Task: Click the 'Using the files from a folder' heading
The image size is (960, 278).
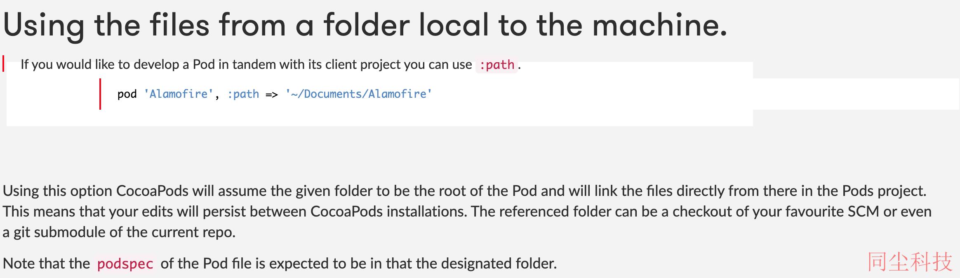Action: (x=365, y=26)
